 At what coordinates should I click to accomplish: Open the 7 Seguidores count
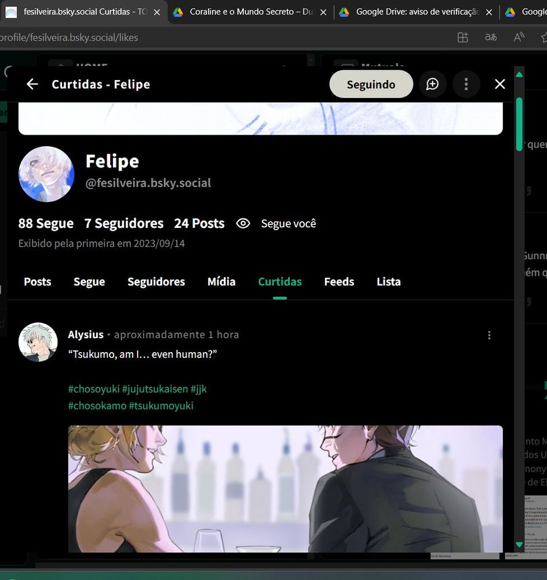coord(124,223)
